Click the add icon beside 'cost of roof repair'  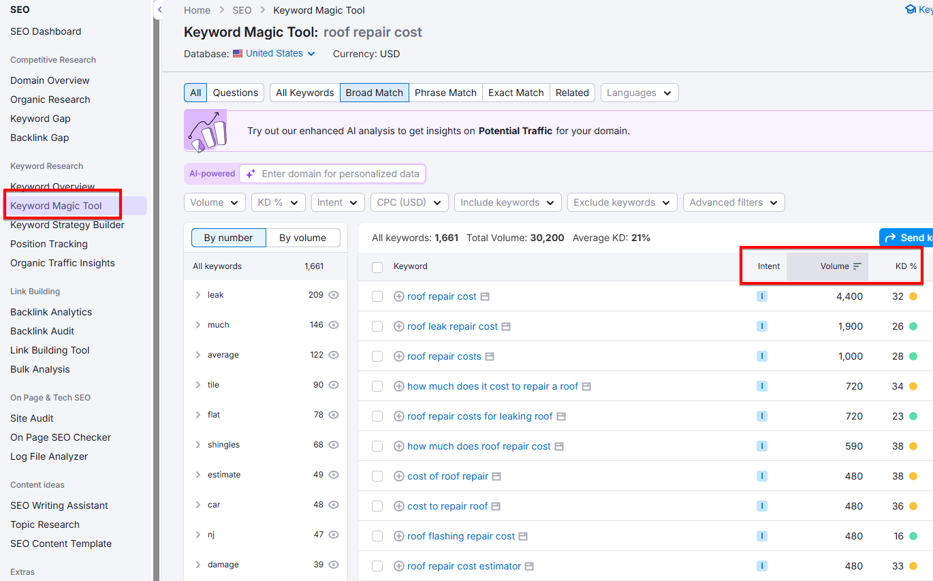pos(399,476)
